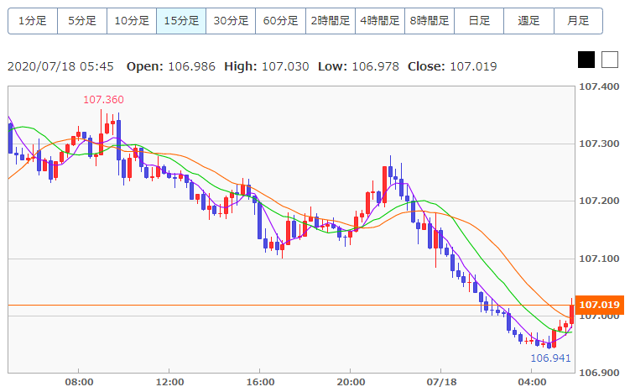Screen dimensions: 630x392
Task: Click the 106.941 low price annotation
Action: pos(550,358)
